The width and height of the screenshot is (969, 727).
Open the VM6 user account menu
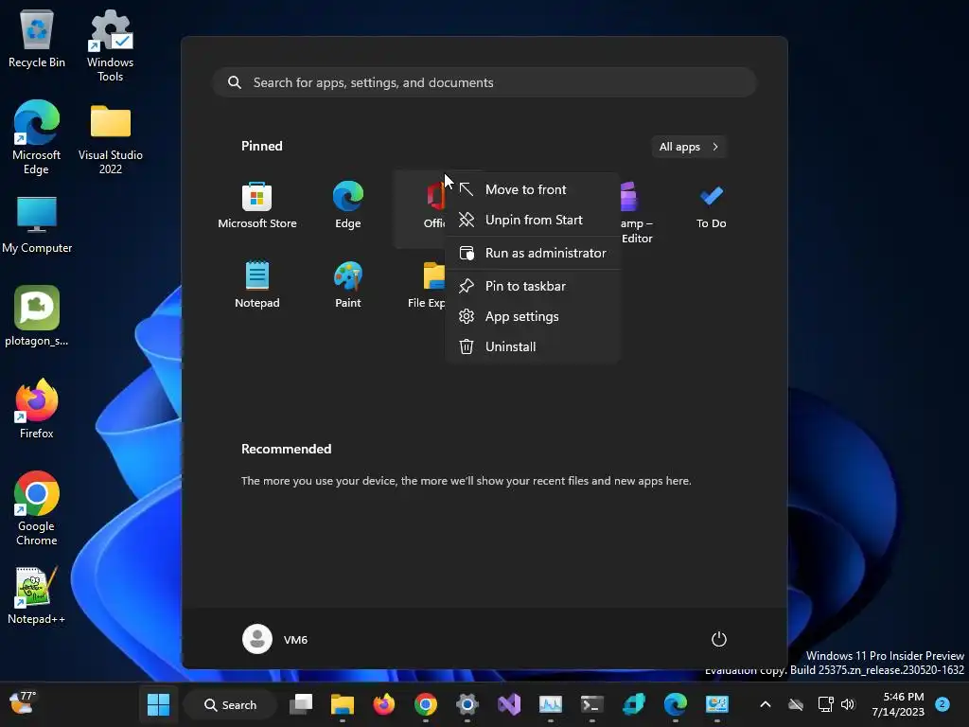[275, 639]
